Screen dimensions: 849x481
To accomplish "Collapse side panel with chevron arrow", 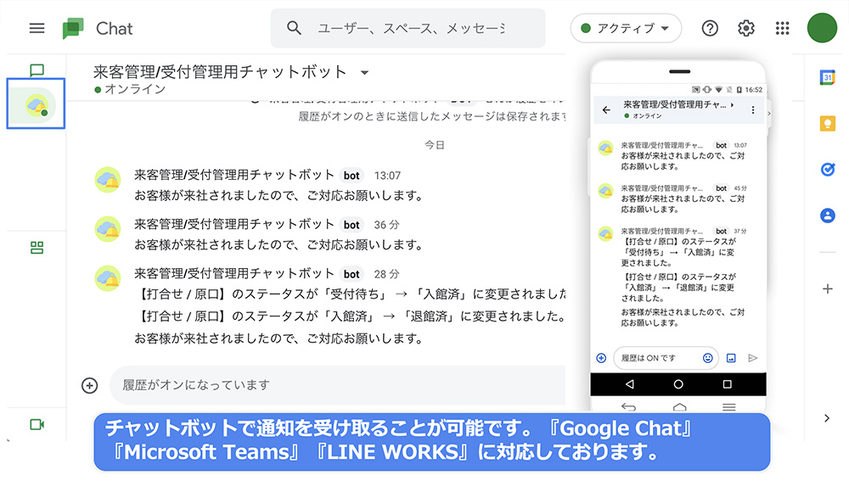I will (827, 418).
